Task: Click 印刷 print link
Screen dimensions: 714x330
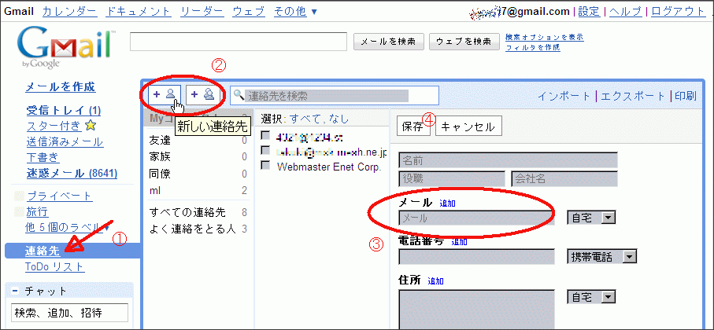Action: point(686,96)
